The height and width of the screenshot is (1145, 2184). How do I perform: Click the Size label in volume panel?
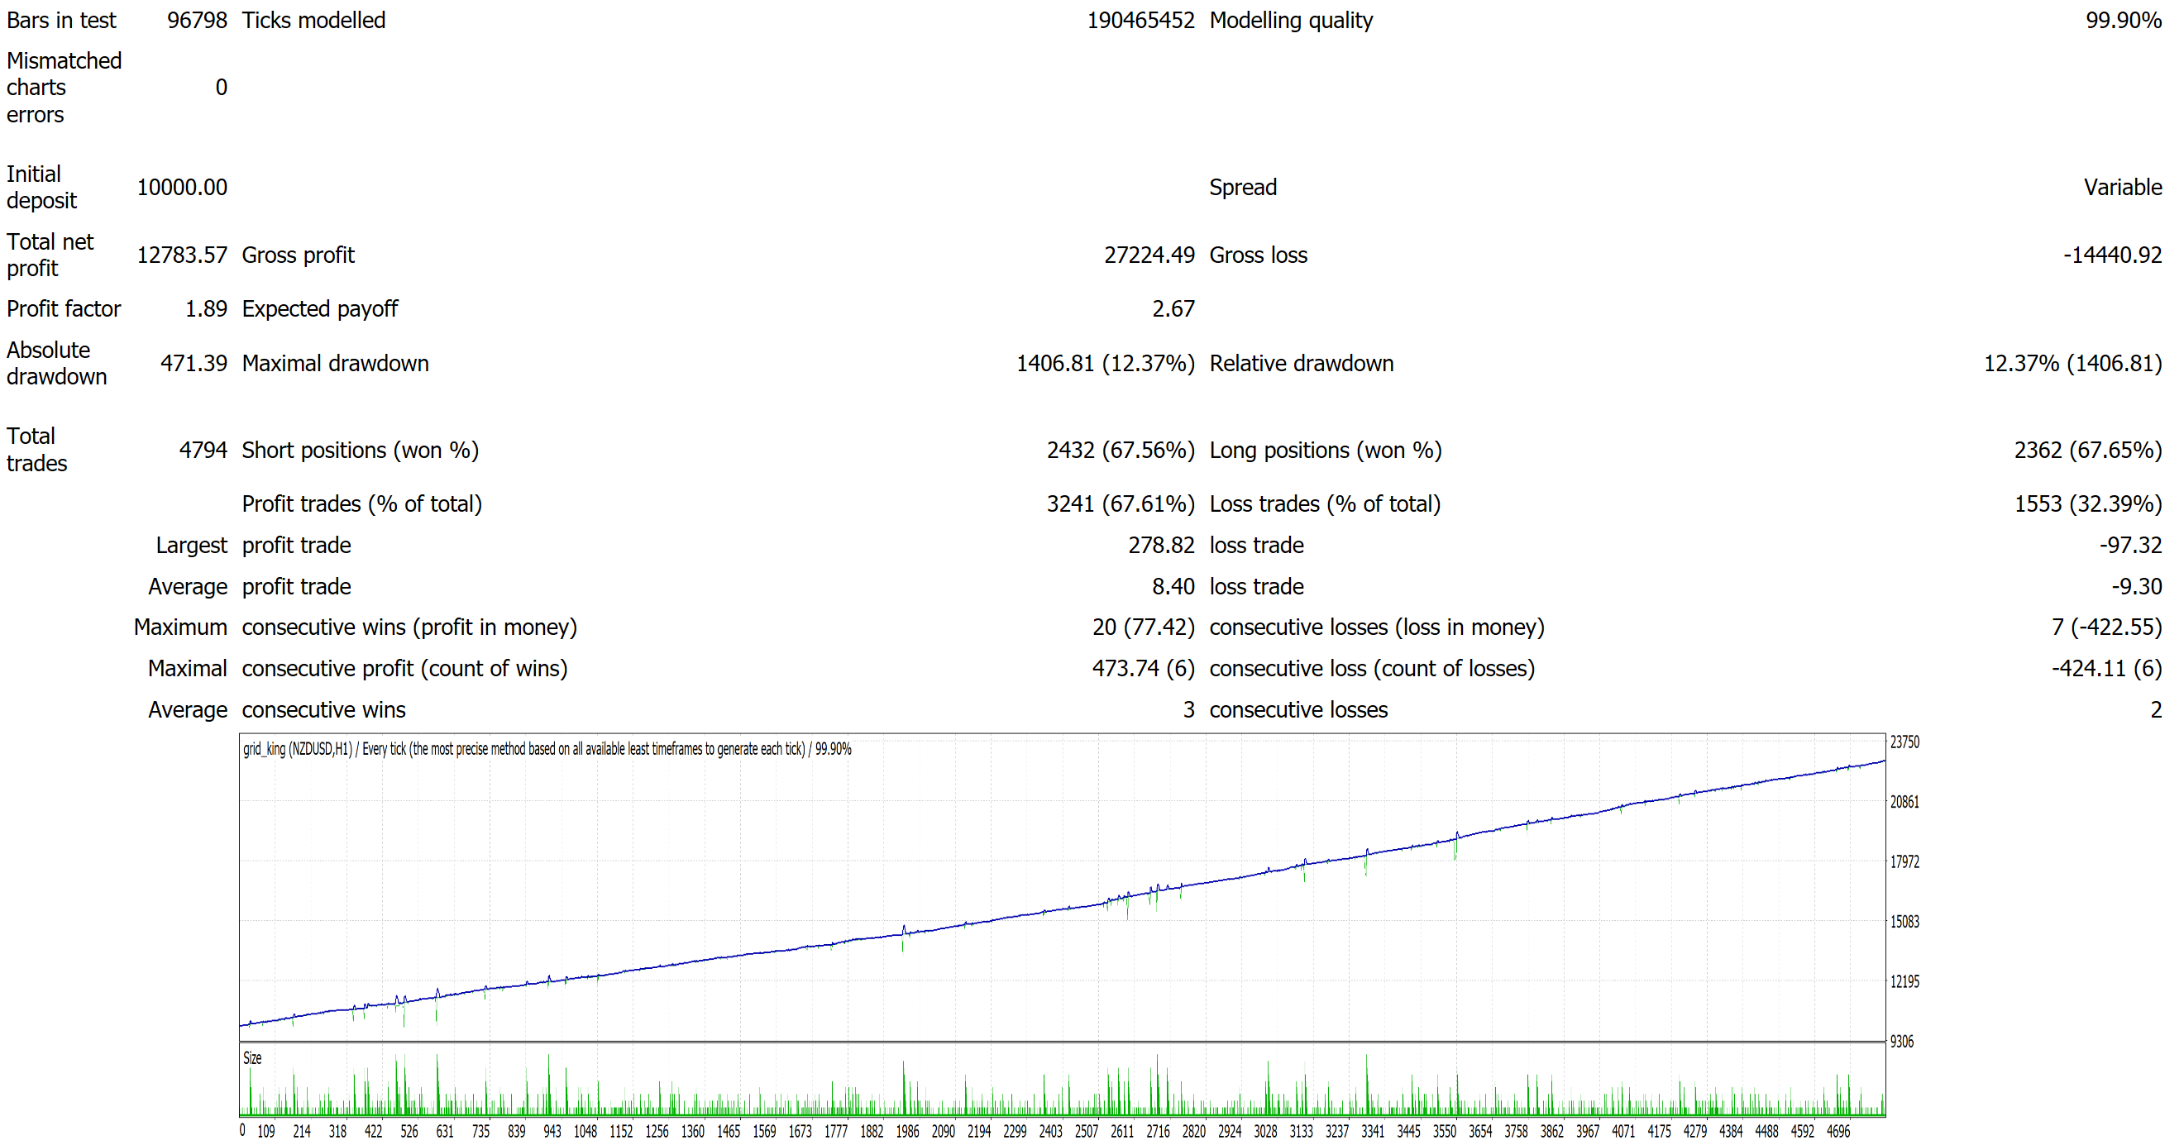tap(251, 1057)
